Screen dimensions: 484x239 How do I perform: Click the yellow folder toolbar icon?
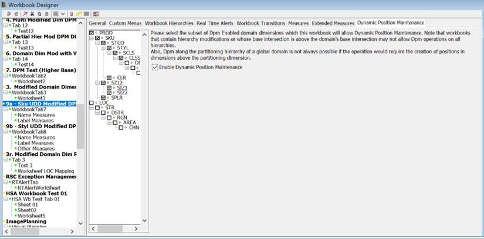pyautogui.click(x=79, y=14)
